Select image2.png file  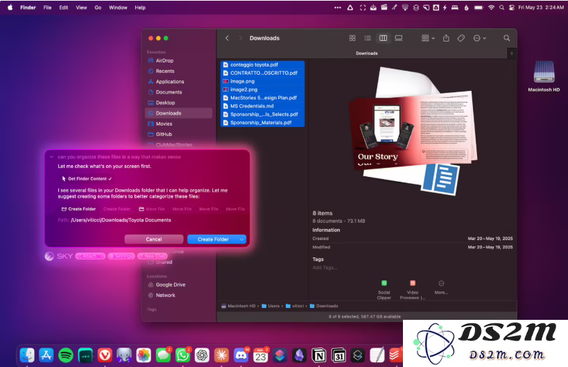[x=262, y=89]
